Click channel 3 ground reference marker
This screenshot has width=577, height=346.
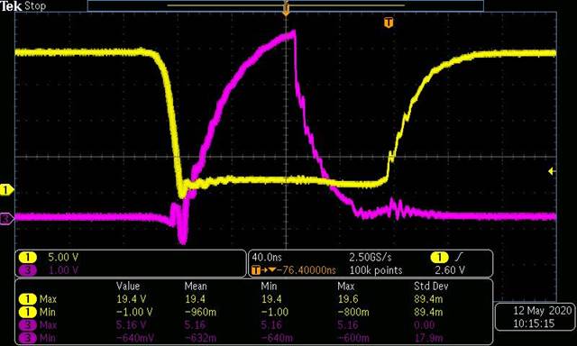click(x=6, y=218)
